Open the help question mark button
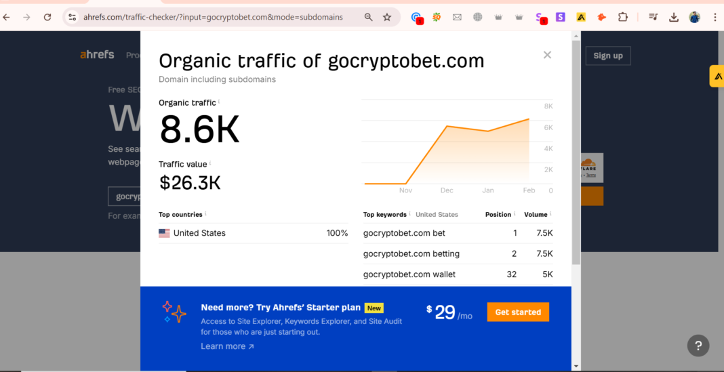Screen dimensions: 724x372 pyautogui.click(x=698, y=345)
